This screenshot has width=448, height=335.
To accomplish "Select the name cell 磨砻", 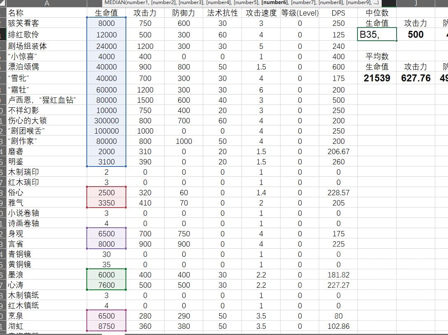I will tap(47, 151).
